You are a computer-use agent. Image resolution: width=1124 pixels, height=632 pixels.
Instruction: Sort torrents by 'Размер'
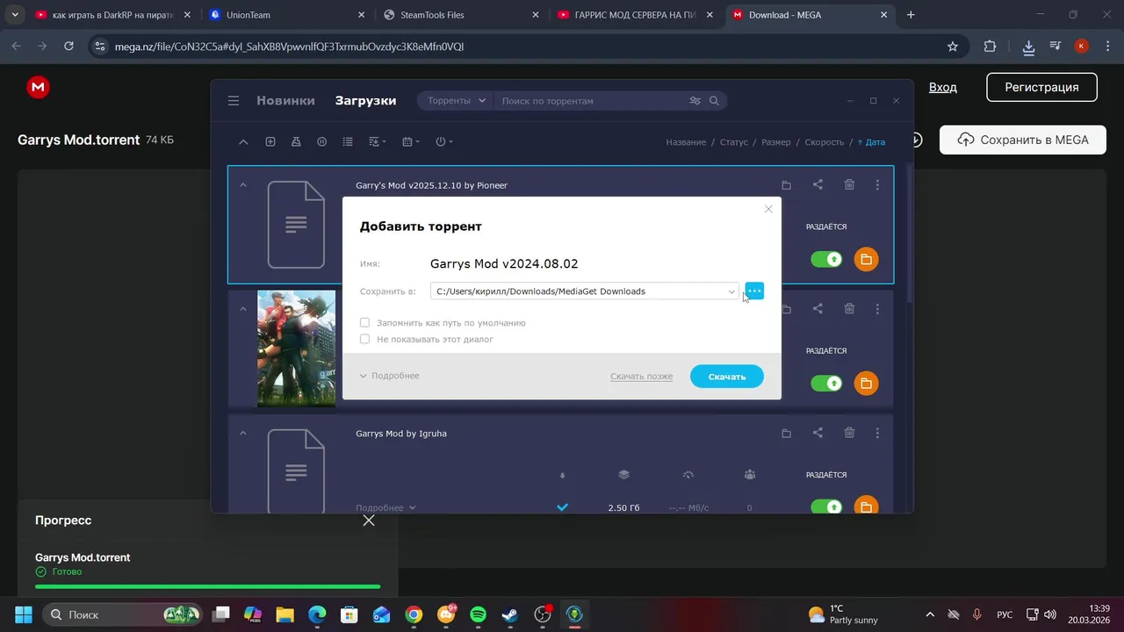pos(776,142)
